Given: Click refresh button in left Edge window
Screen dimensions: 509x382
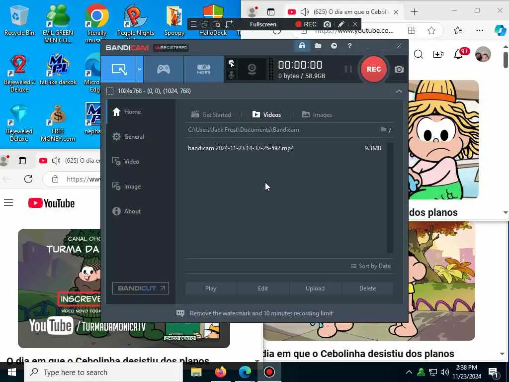Looking at the screenshot, I should [x=28, y=179].
